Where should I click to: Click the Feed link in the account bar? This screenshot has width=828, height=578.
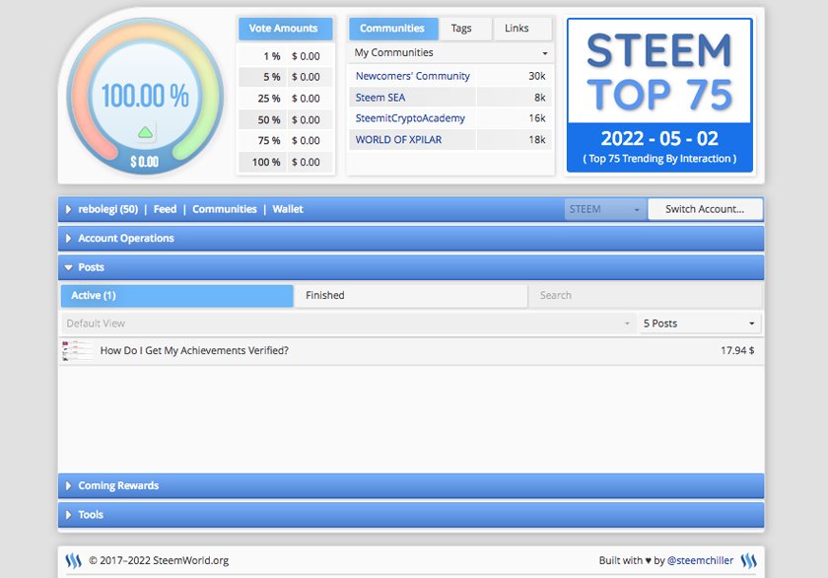165,209
